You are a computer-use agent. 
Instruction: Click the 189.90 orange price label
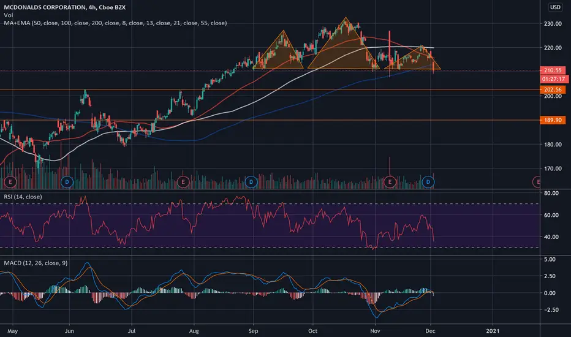[x=553, y=120]
